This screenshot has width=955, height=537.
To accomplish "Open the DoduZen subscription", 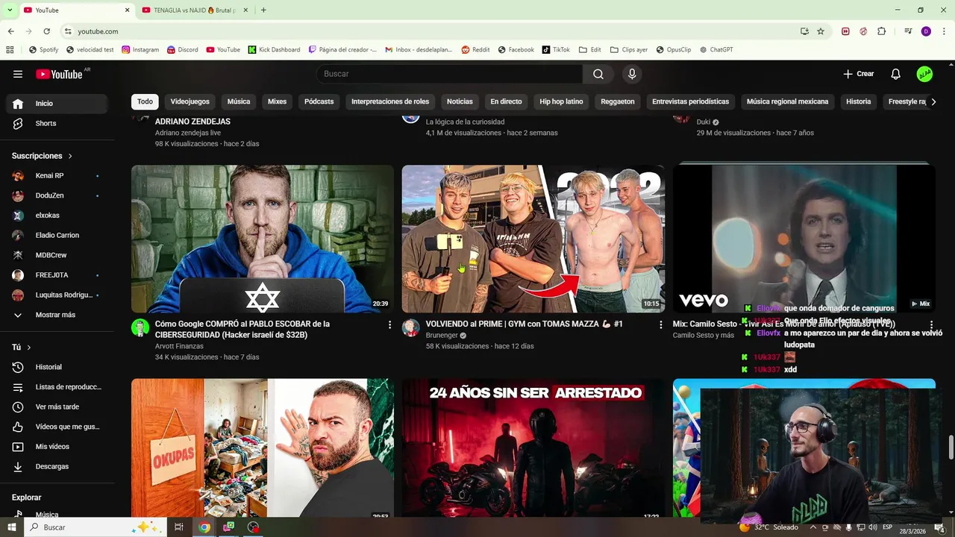I will [57, 195].
